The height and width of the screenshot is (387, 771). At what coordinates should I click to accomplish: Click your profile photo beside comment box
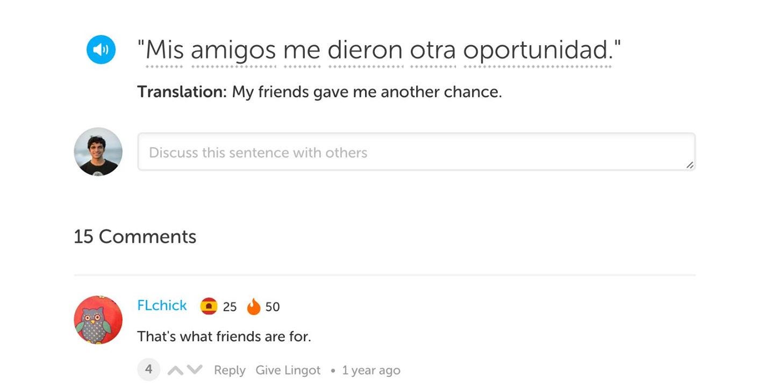click(98, 152)
